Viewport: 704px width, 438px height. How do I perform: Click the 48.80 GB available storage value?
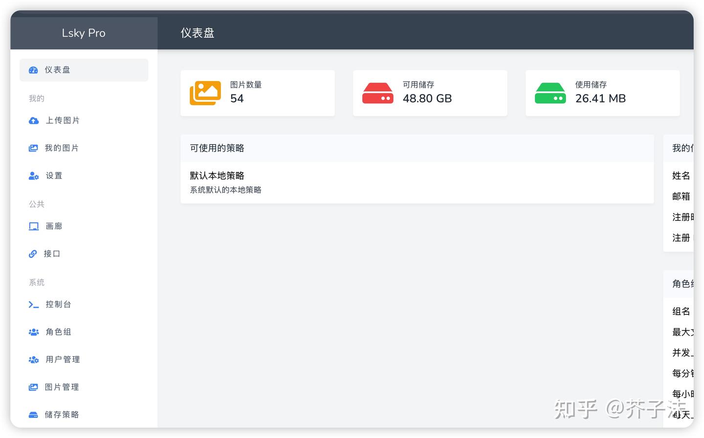427,98
